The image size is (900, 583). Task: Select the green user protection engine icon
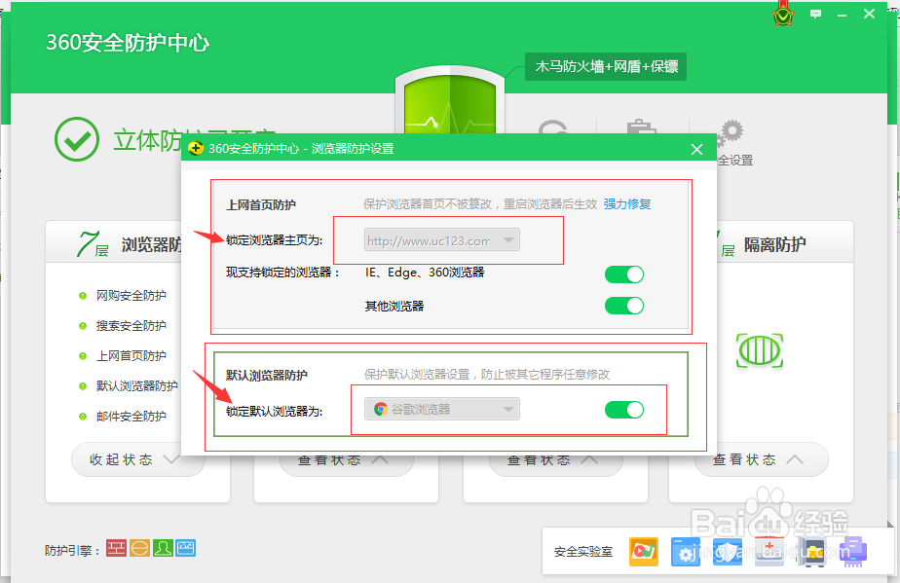(163, 548)
